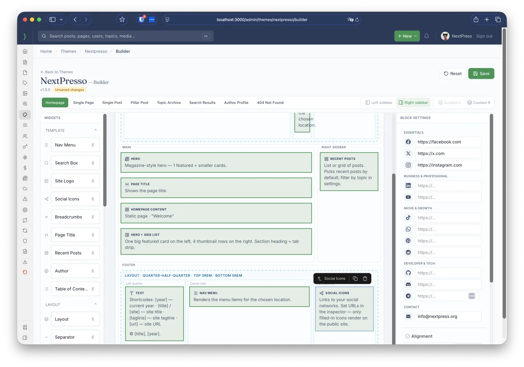Image resolution: width=524 pixels, height=367 pixels.
Task: Open the Nextpresso breadcrumb link
Action: tap(96, 51)
